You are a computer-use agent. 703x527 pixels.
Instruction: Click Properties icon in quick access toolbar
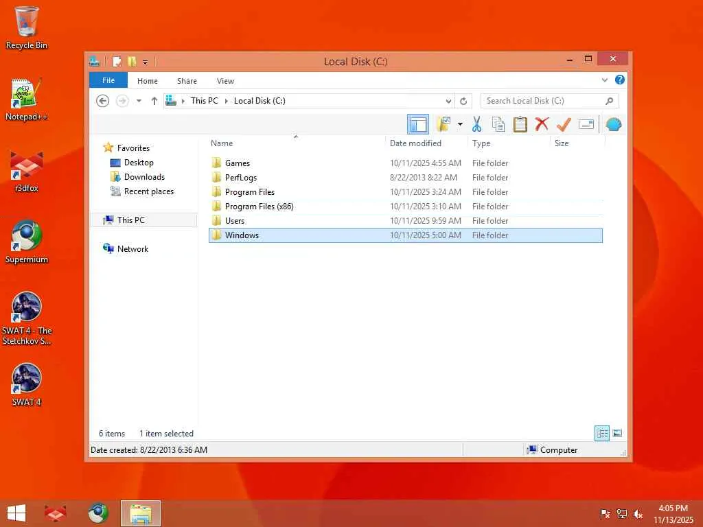[x=117, y=61]
